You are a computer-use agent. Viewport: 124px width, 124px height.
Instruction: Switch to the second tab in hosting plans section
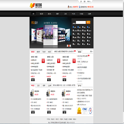39,52
